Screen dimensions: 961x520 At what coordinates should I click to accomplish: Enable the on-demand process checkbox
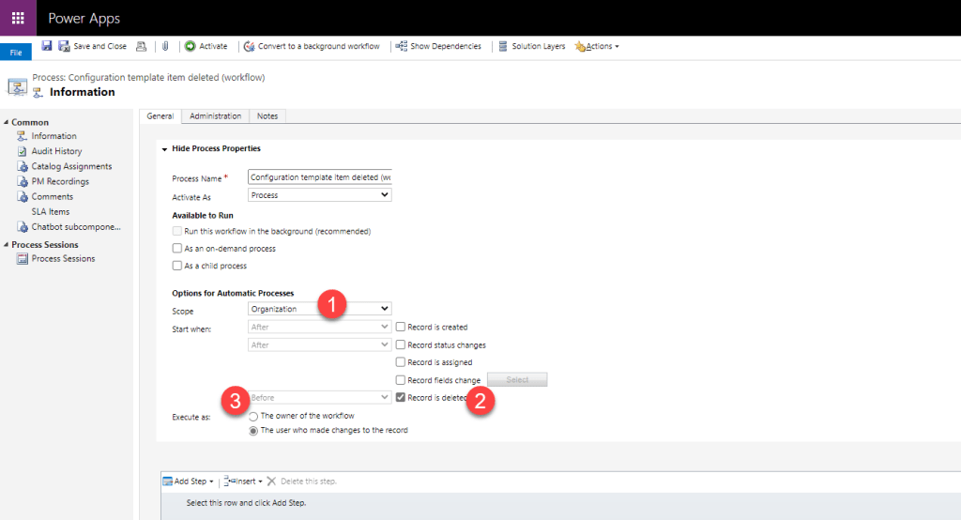pos(176,249)
